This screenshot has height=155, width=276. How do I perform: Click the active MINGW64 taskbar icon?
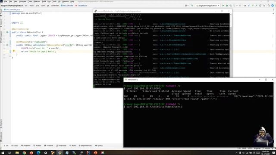click(x=60, y=153)
